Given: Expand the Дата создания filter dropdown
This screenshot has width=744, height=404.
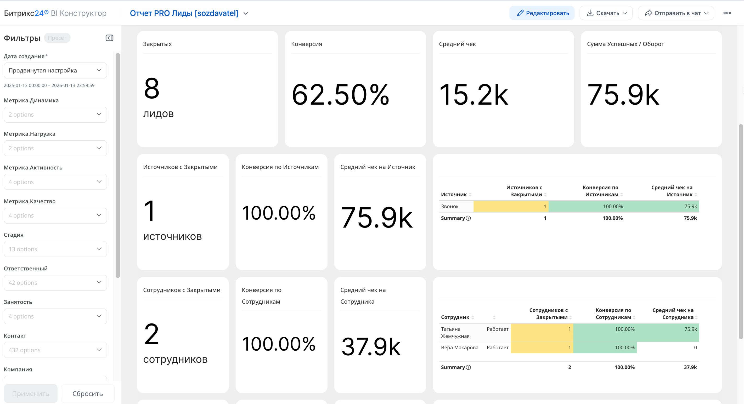Looking at the screenshot, I should 55,70.
